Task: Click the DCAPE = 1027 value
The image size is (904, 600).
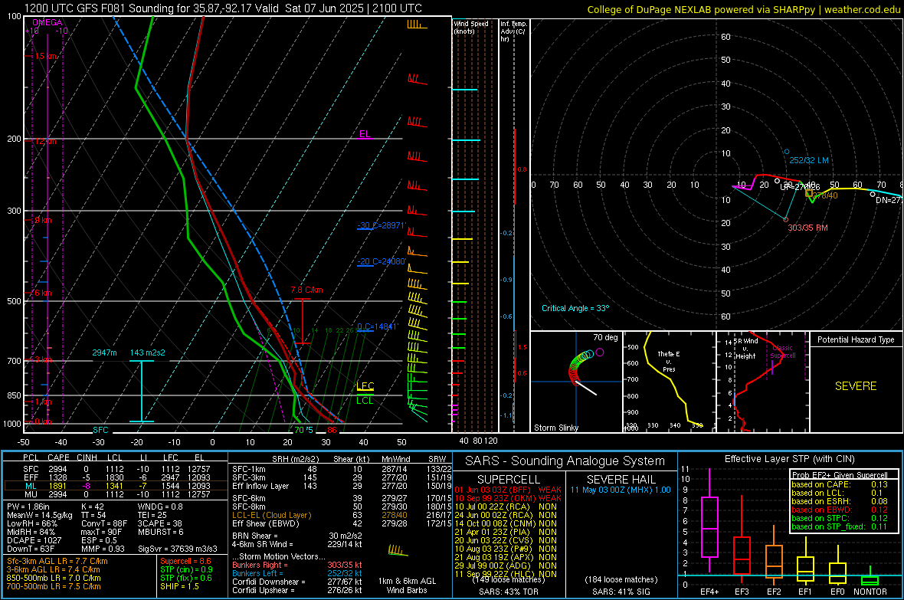Action: 34,540
